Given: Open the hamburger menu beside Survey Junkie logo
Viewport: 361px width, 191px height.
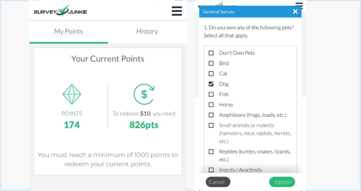Looking at the screenshot, I should pyautogui.click(x=177, y=11).
